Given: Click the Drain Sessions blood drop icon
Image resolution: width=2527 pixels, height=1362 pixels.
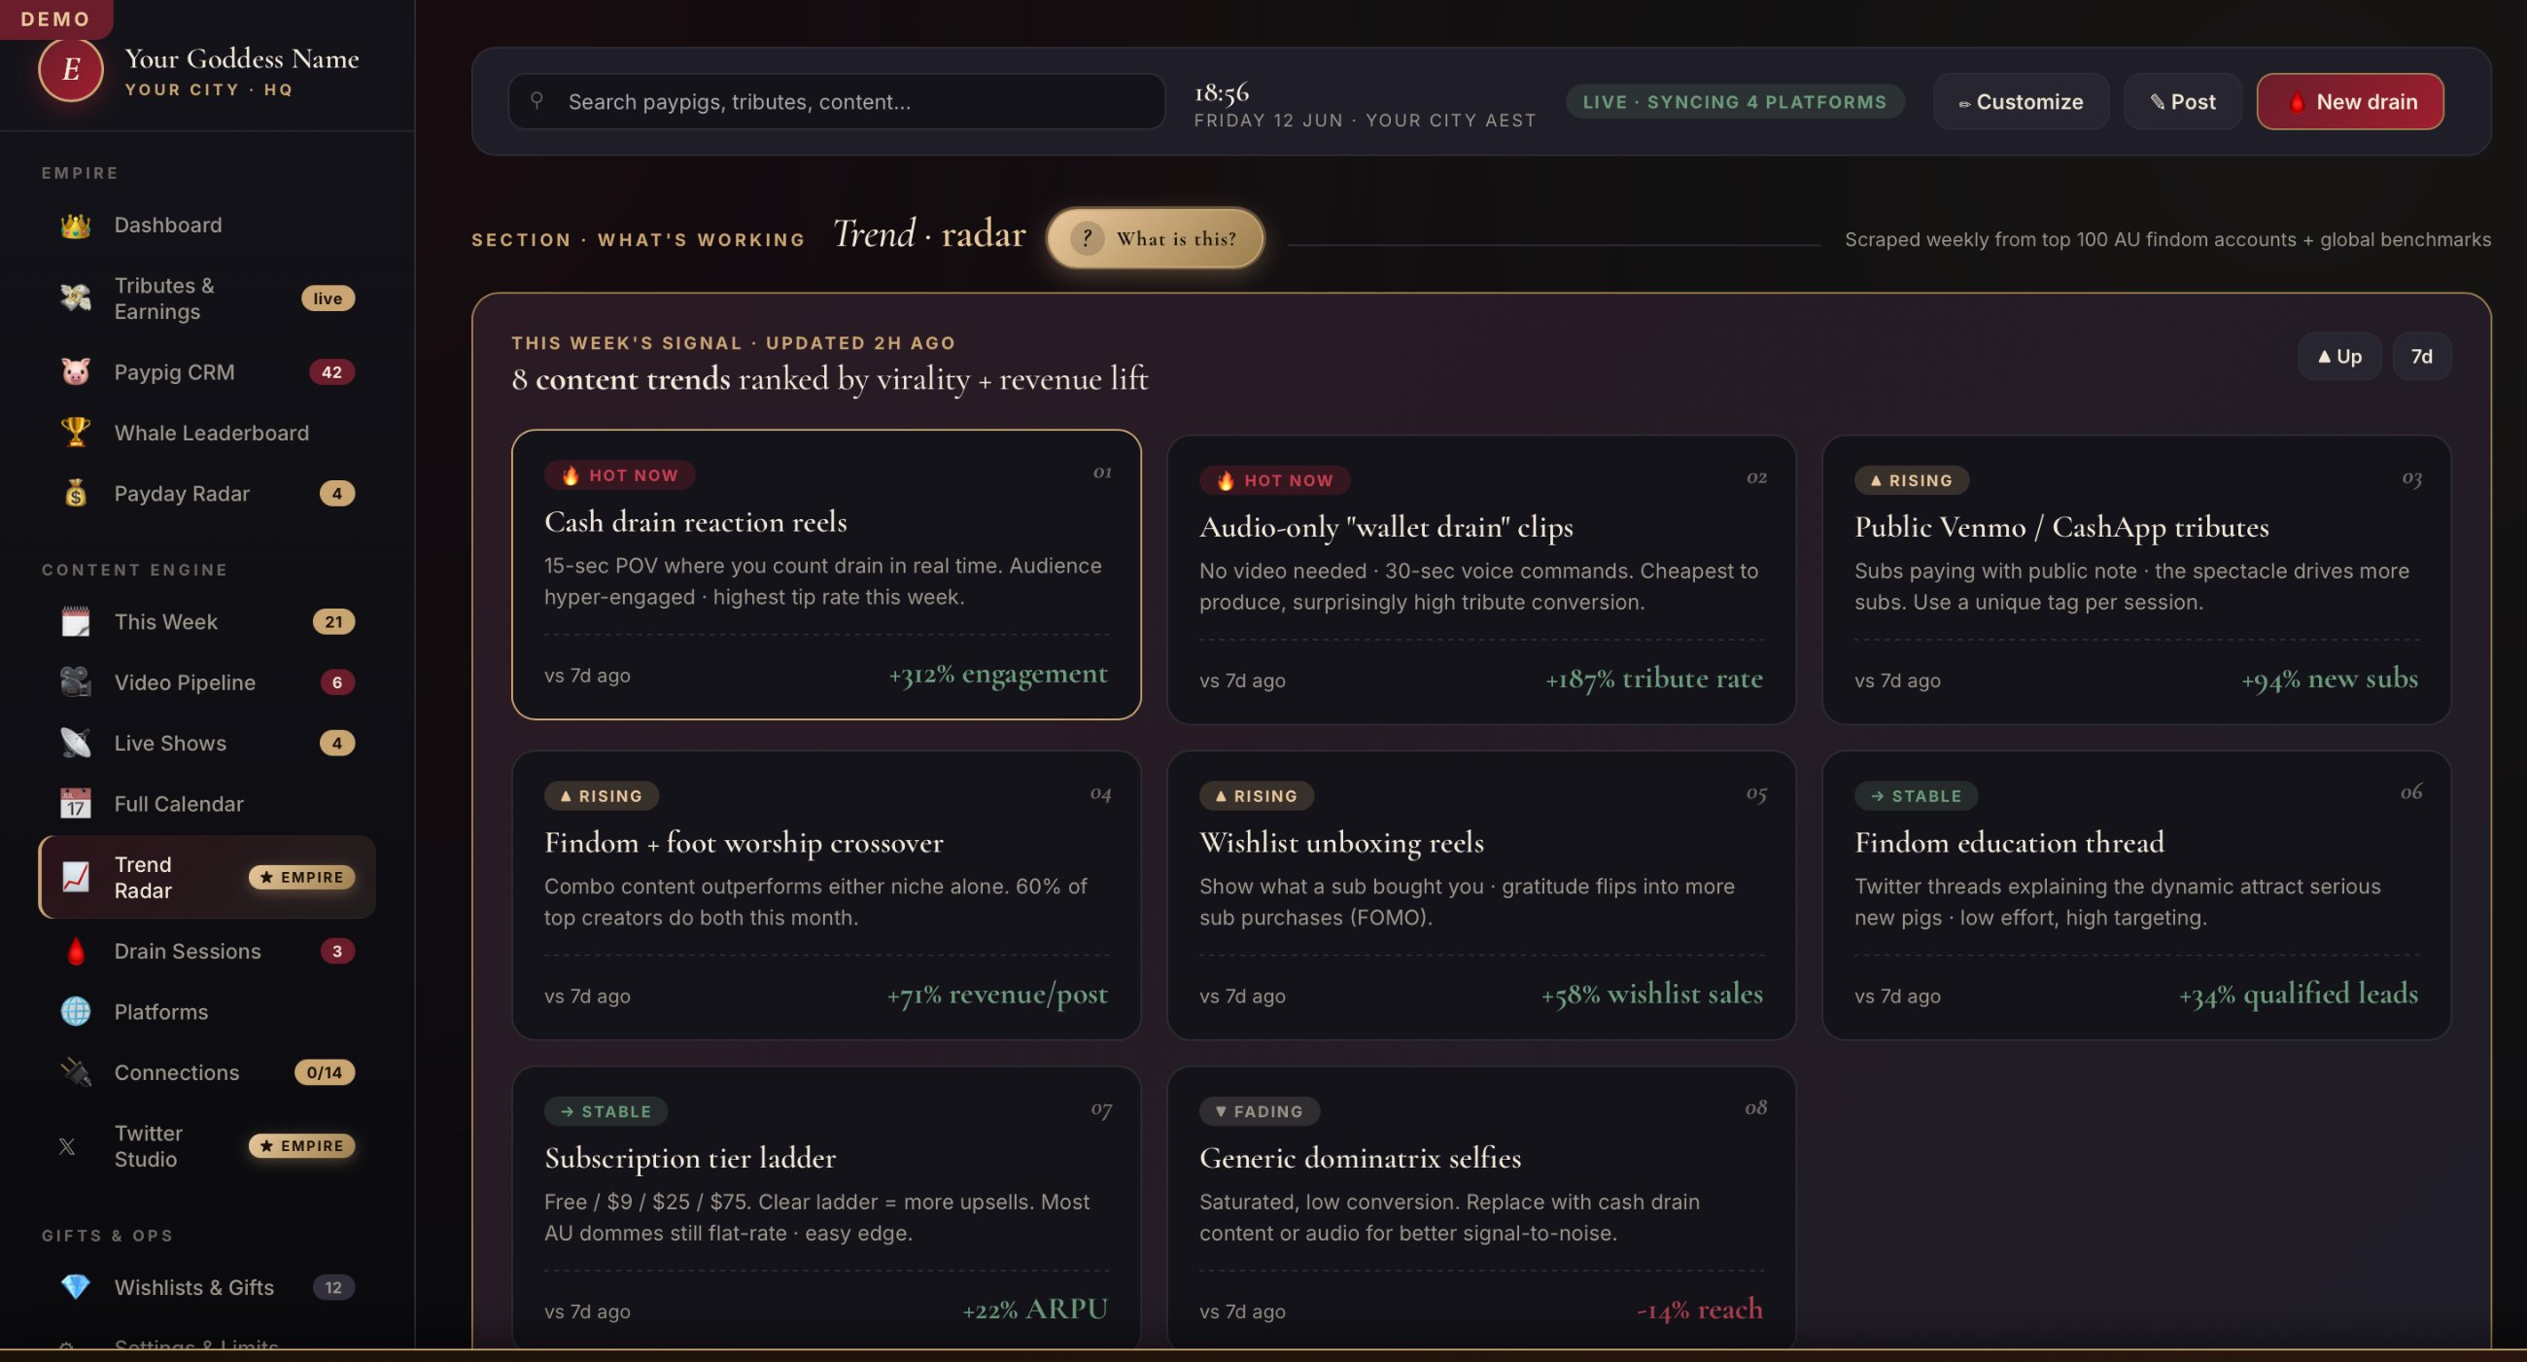Looking at the screenshot, I should pos(76,952).
